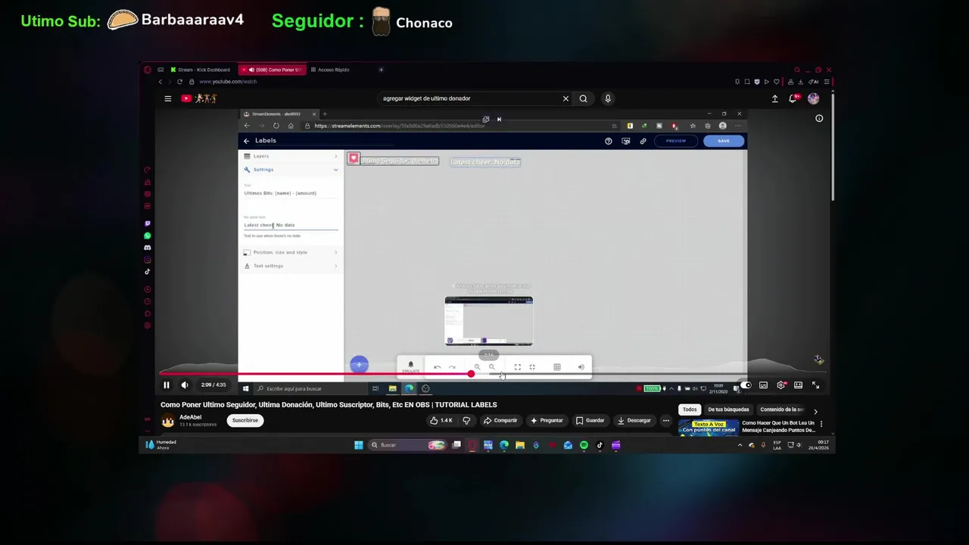Open a new Opera browser tab
The height and width of the screenshot is (545, 969).
(x=381, y=70)
